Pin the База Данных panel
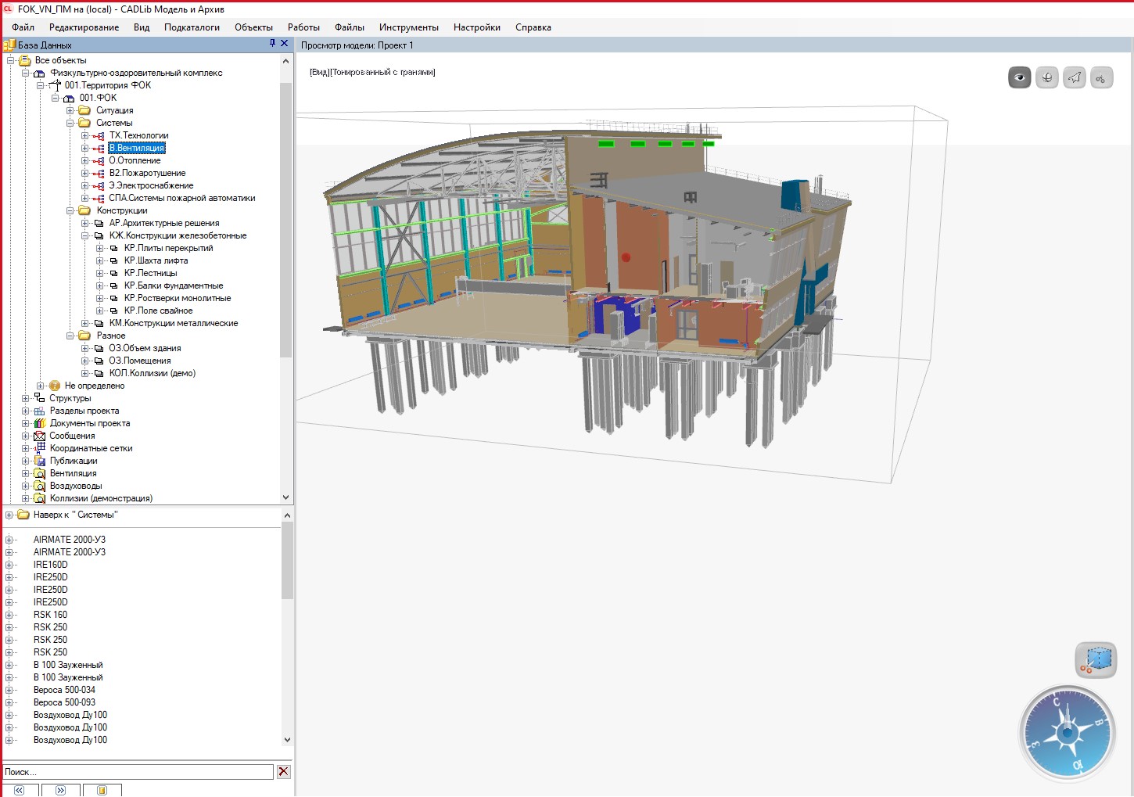The image size is (1134, 797). coord(272,44)
